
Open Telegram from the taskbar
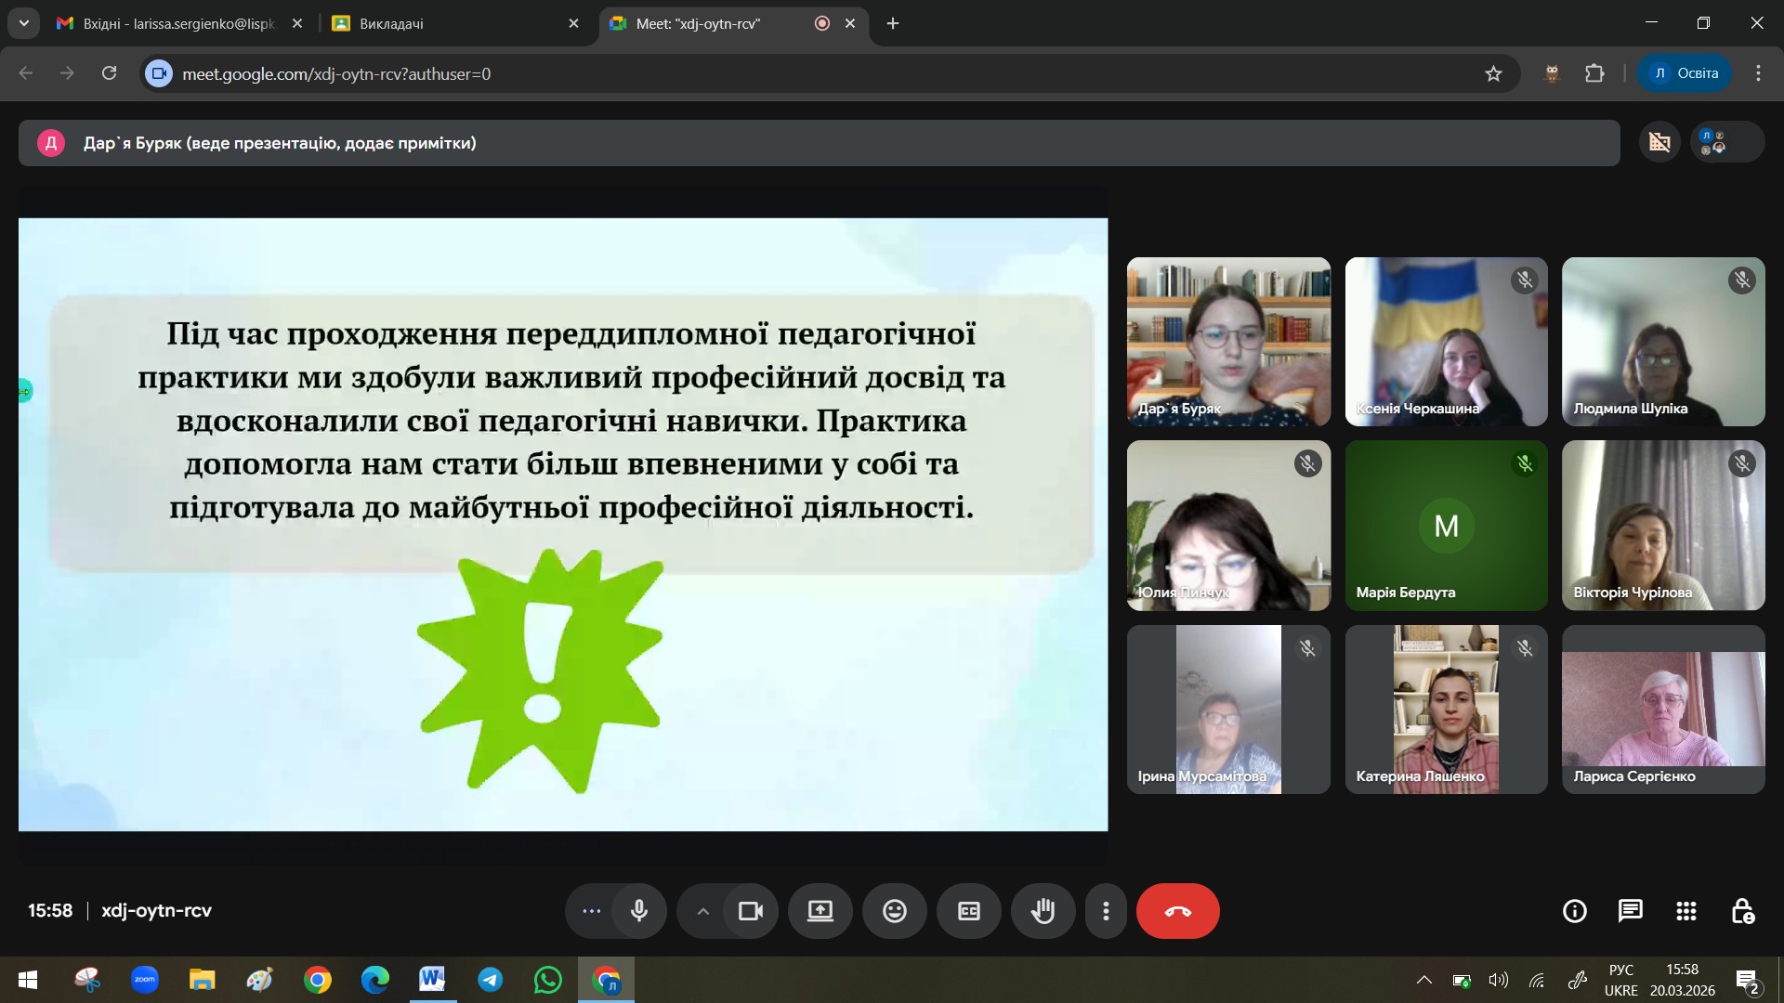click(x=490, y=980)
